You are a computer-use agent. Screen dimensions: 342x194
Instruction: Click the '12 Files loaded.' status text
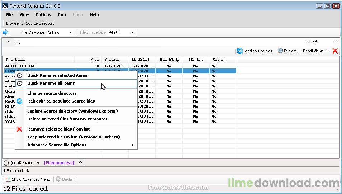click(x=26, y=189)
